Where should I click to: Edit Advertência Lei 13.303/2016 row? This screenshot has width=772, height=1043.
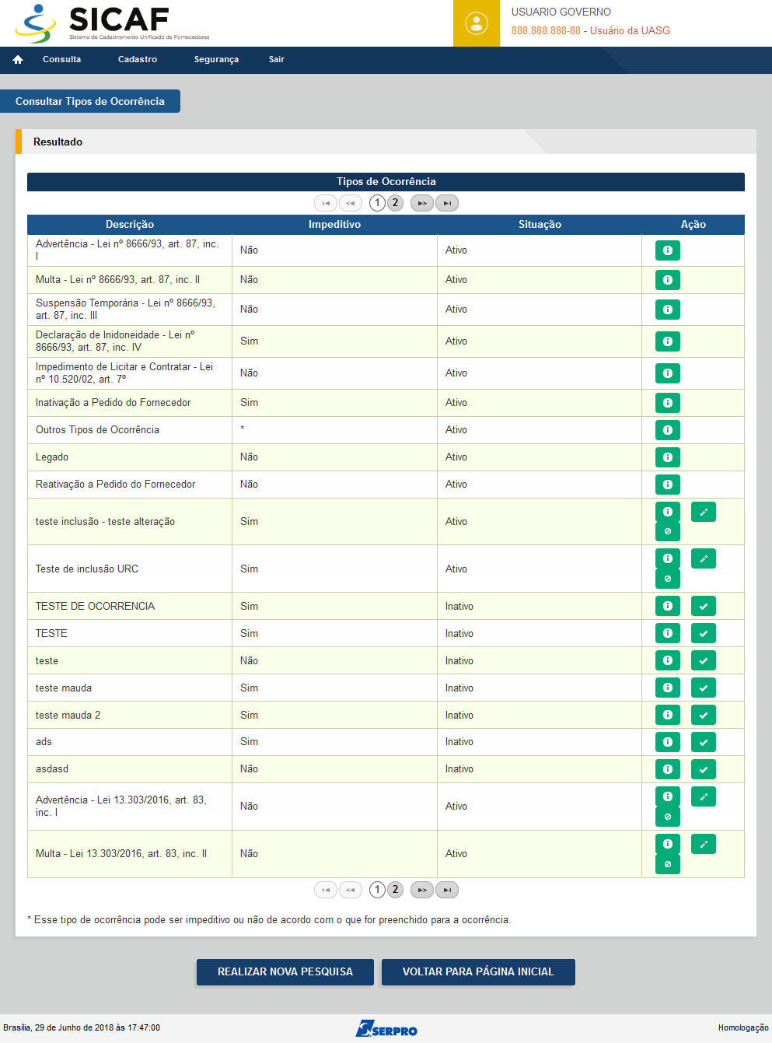pyautogui.click(x=704, y=796)
